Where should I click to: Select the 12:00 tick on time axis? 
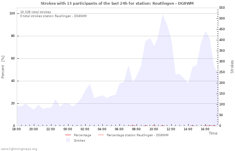pyautogui.click(x=171, y=129)
